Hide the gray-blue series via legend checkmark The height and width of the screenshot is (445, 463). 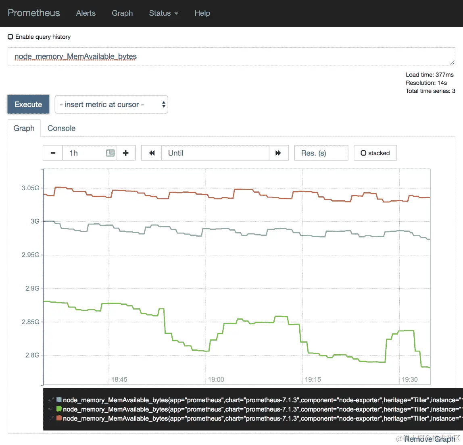tap(51, 400)
